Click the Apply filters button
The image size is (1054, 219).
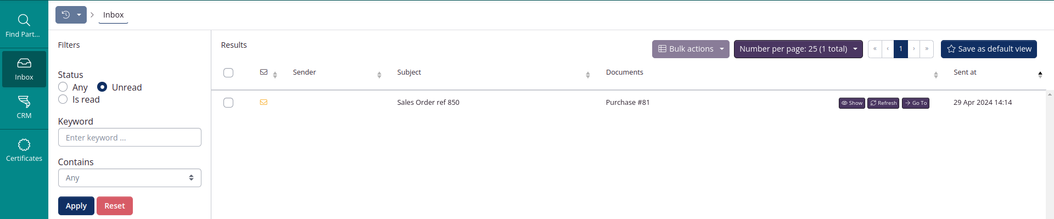76,206
